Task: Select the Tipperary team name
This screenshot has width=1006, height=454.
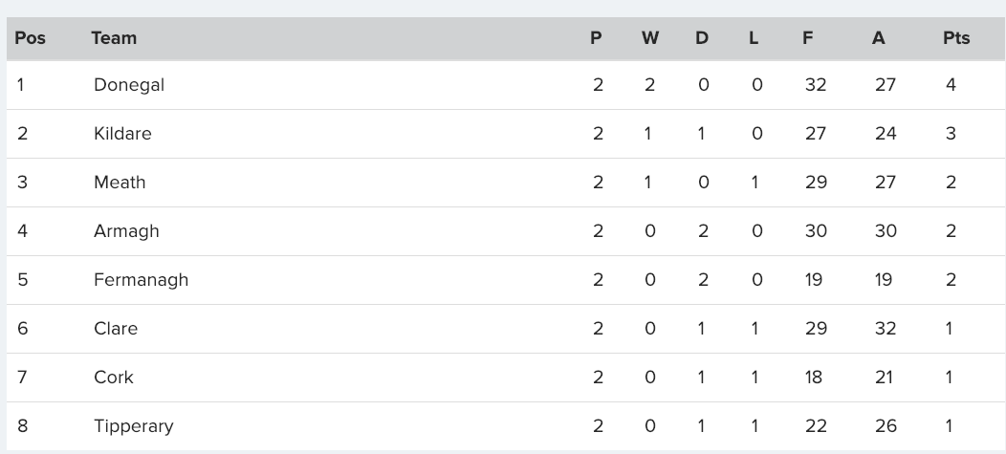Action: click(134, 426)
